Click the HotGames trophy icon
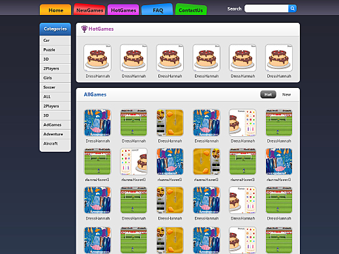339x254 pixels. point(84,29)
